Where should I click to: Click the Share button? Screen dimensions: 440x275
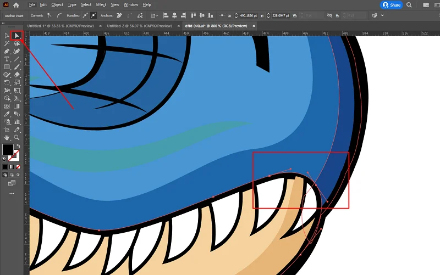pyautogui.click(x=392, y=5)
